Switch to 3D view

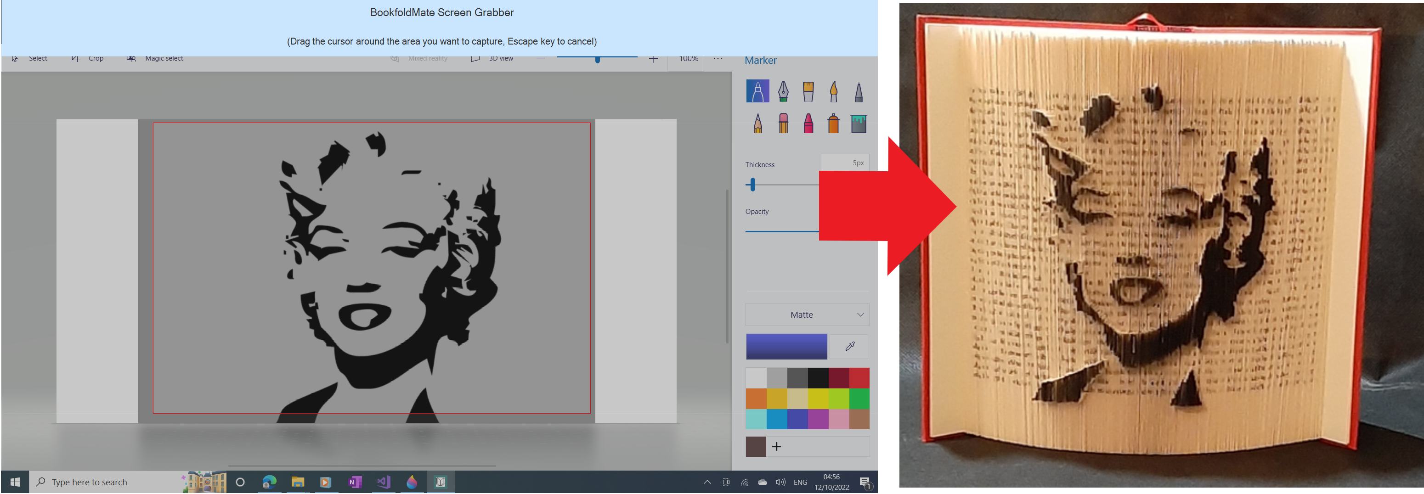coord(492,59)
